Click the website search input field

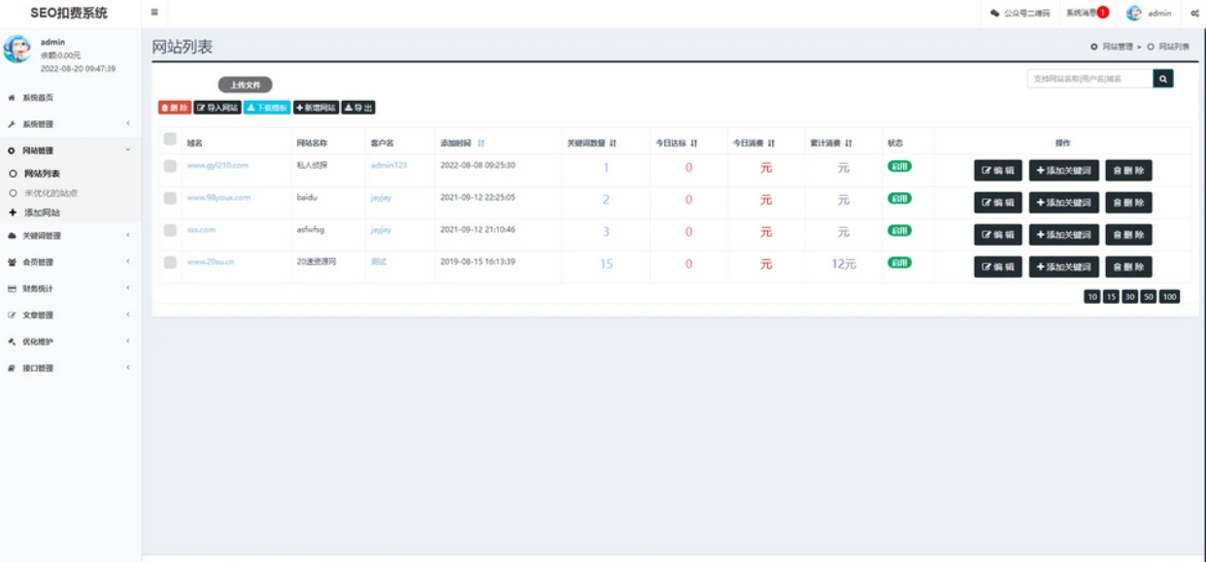click(1089, 79)
